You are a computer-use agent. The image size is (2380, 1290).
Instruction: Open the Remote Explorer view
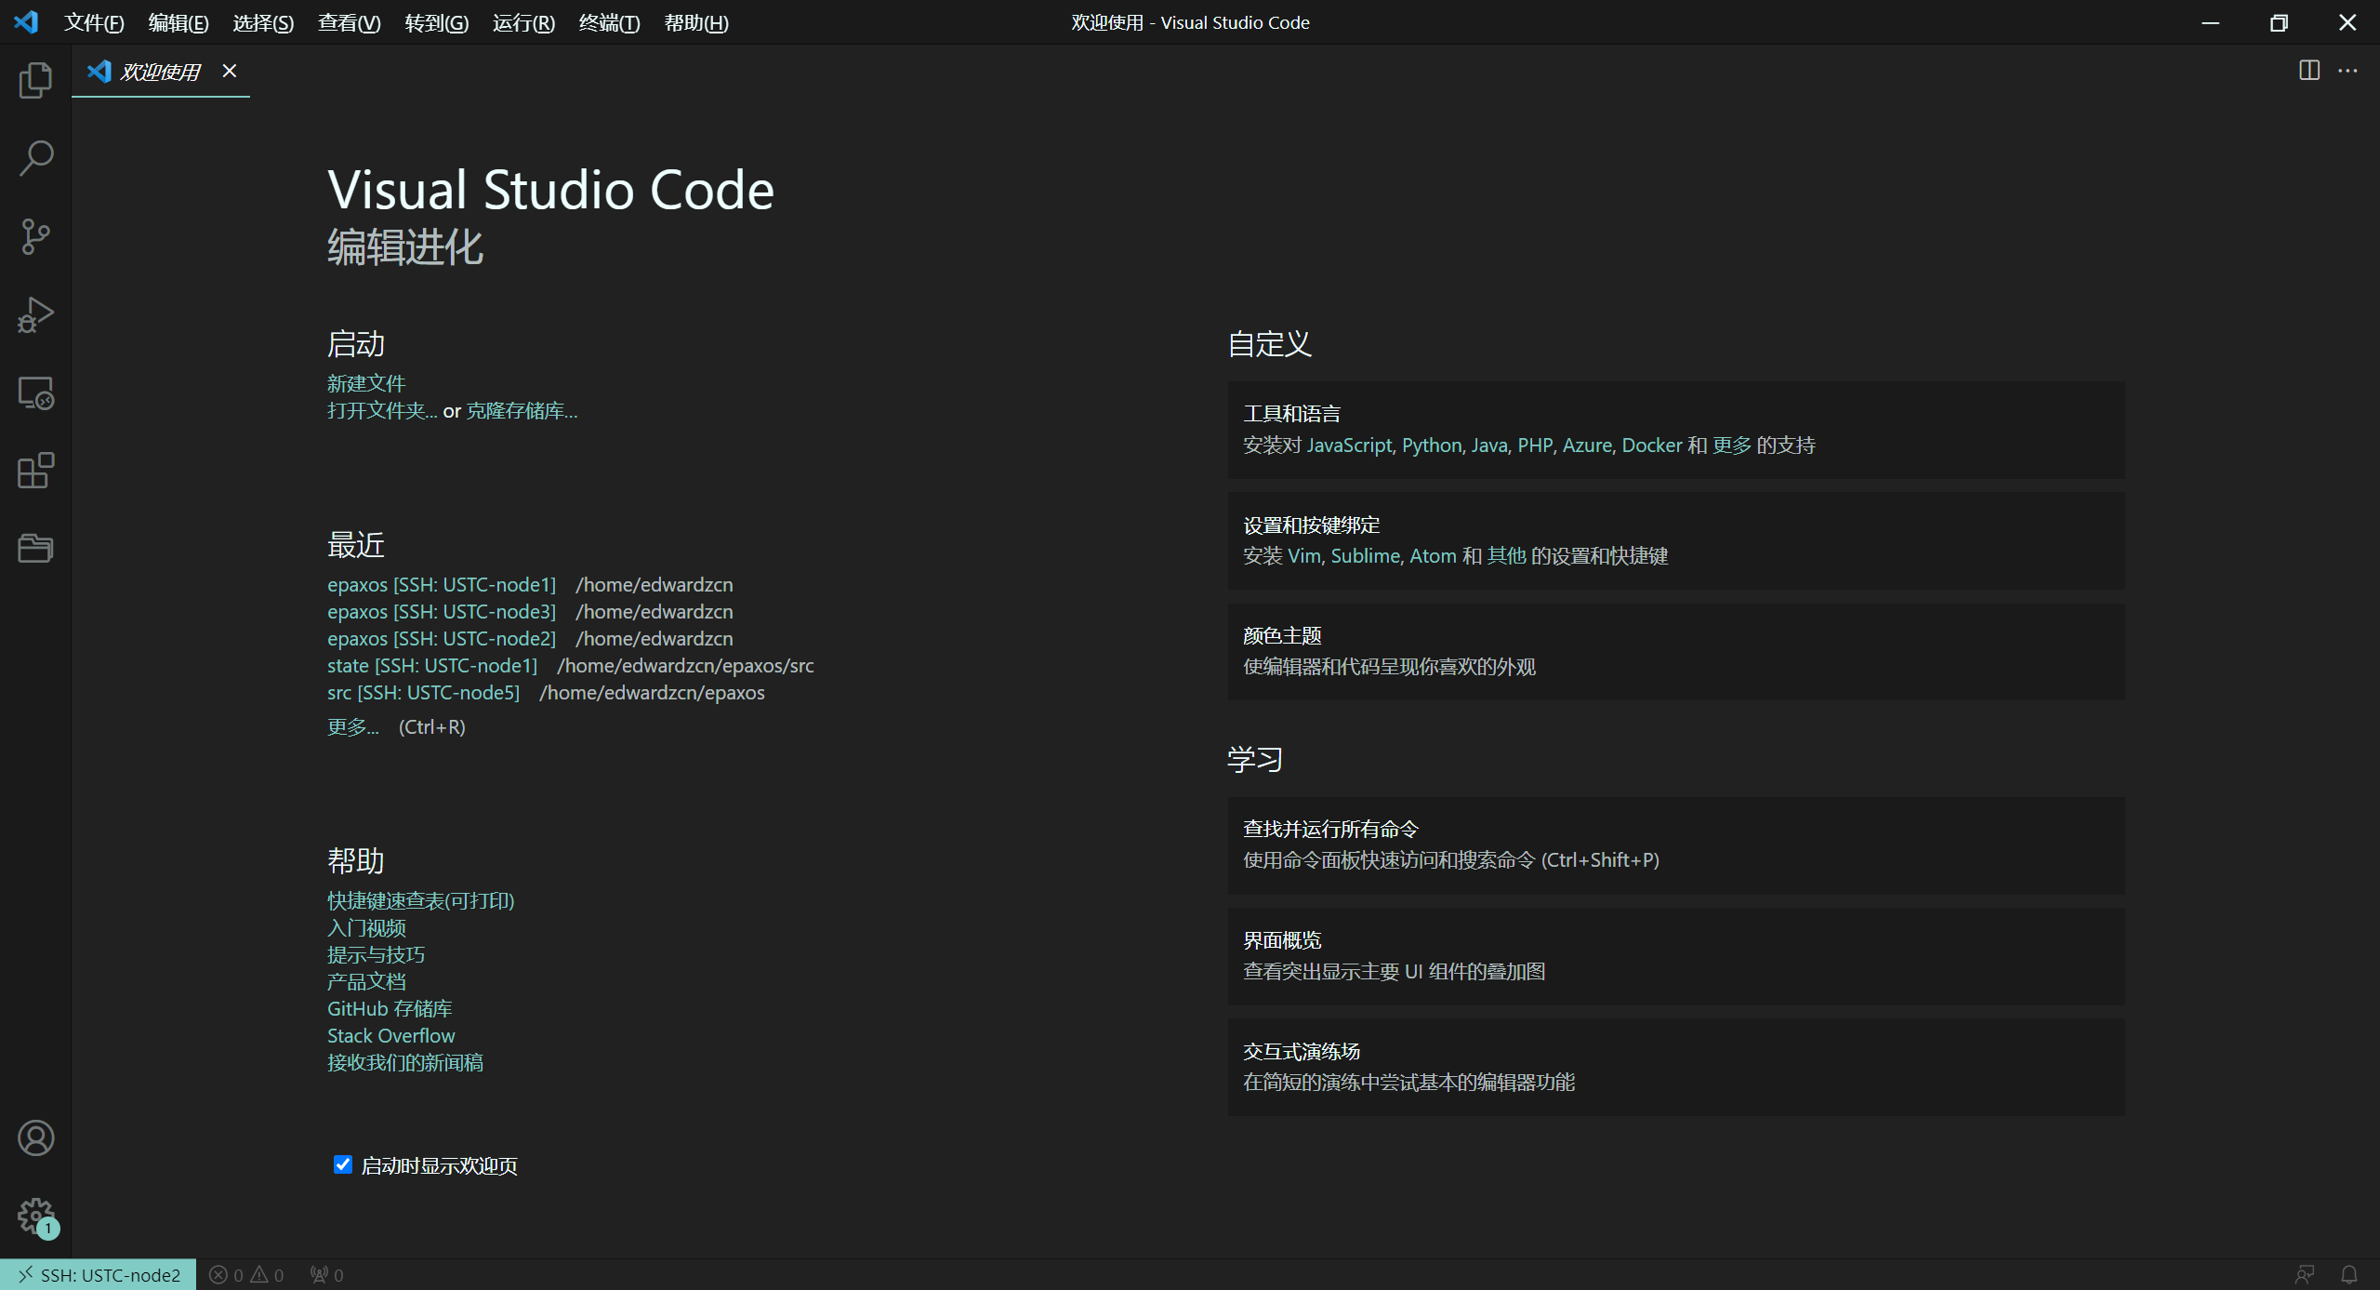35,392
